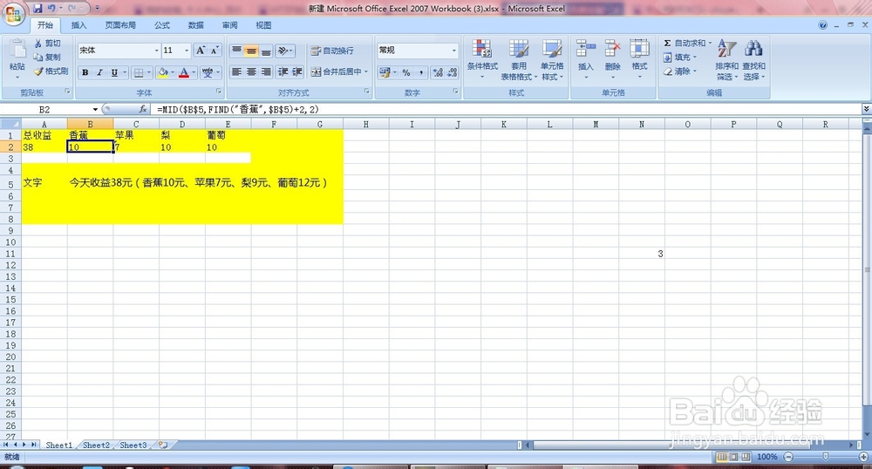
Task: Open the font name dropdown (宋体)
Action: pyautogui.click(x=156, y=51)
